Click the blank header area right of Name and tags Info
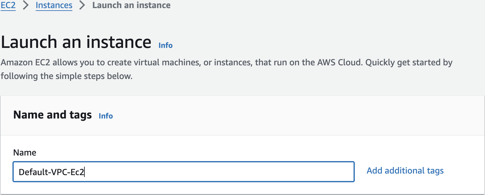 [280, 116]
